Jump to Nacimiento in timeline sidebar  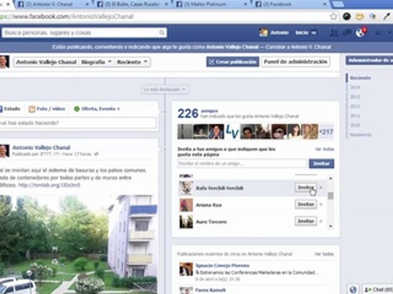360,135
